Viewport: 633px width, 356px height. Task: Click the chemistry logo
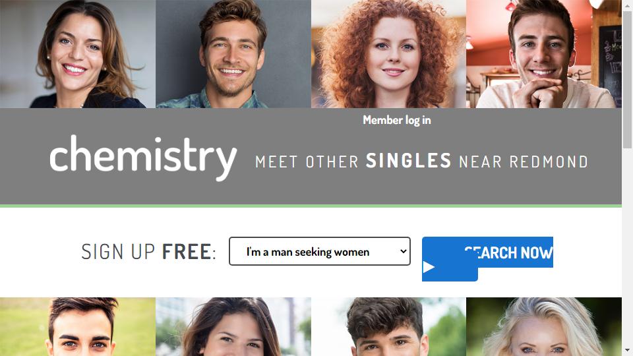pyautogui.click(x=143, y=158)
